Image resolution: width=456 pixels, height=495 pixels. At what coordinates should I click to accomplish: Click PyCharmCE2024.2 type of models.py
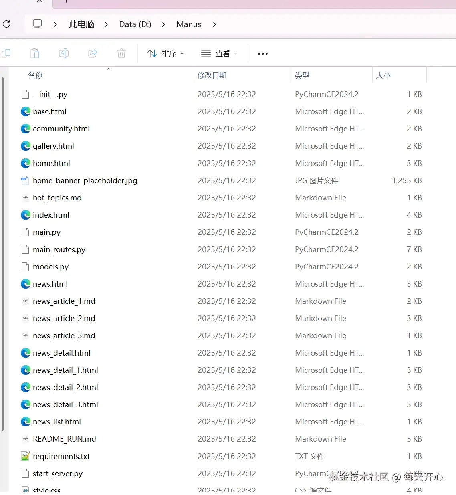[x=327, y=267]
